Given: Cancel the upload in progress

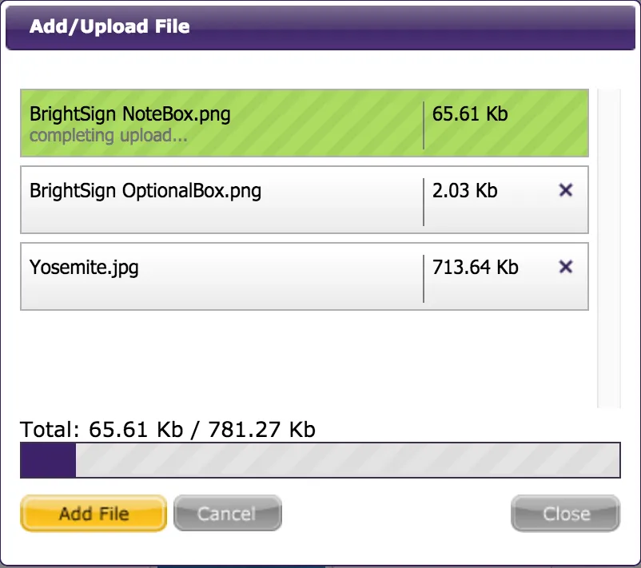Looking at the screenshot, I should click(x=228, y=514).
